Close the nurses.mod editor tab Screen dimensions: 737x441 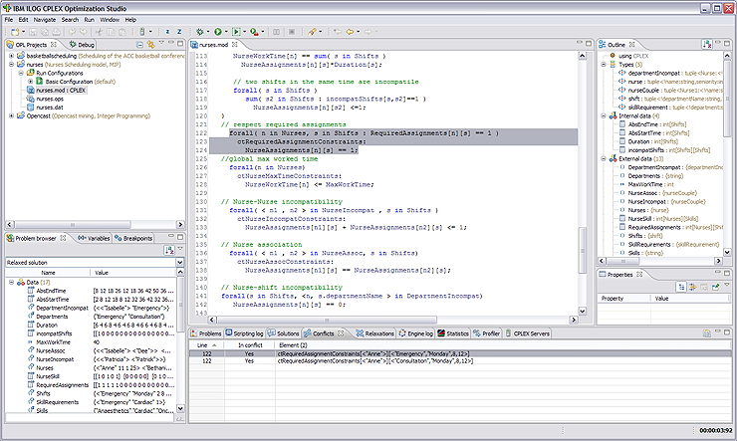[x=235, y=45]
